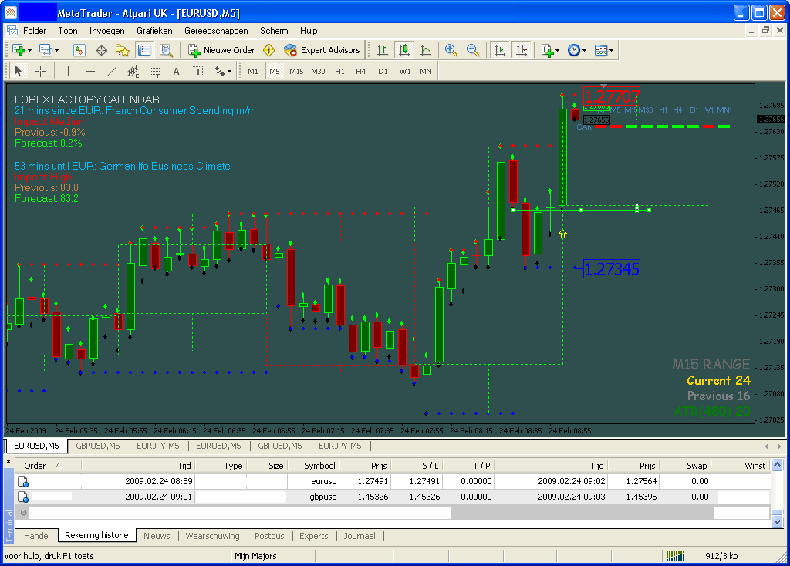Expand the new chart dropdown arrow

click(30, 50)
